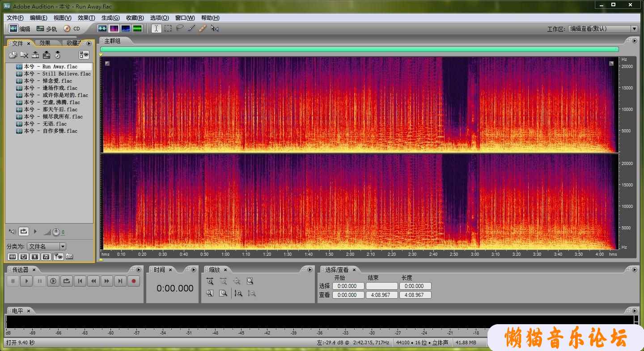This screenshot has width=644, height=351.
Task: Open the 收藏(R) menu
Action: [135, 18]
